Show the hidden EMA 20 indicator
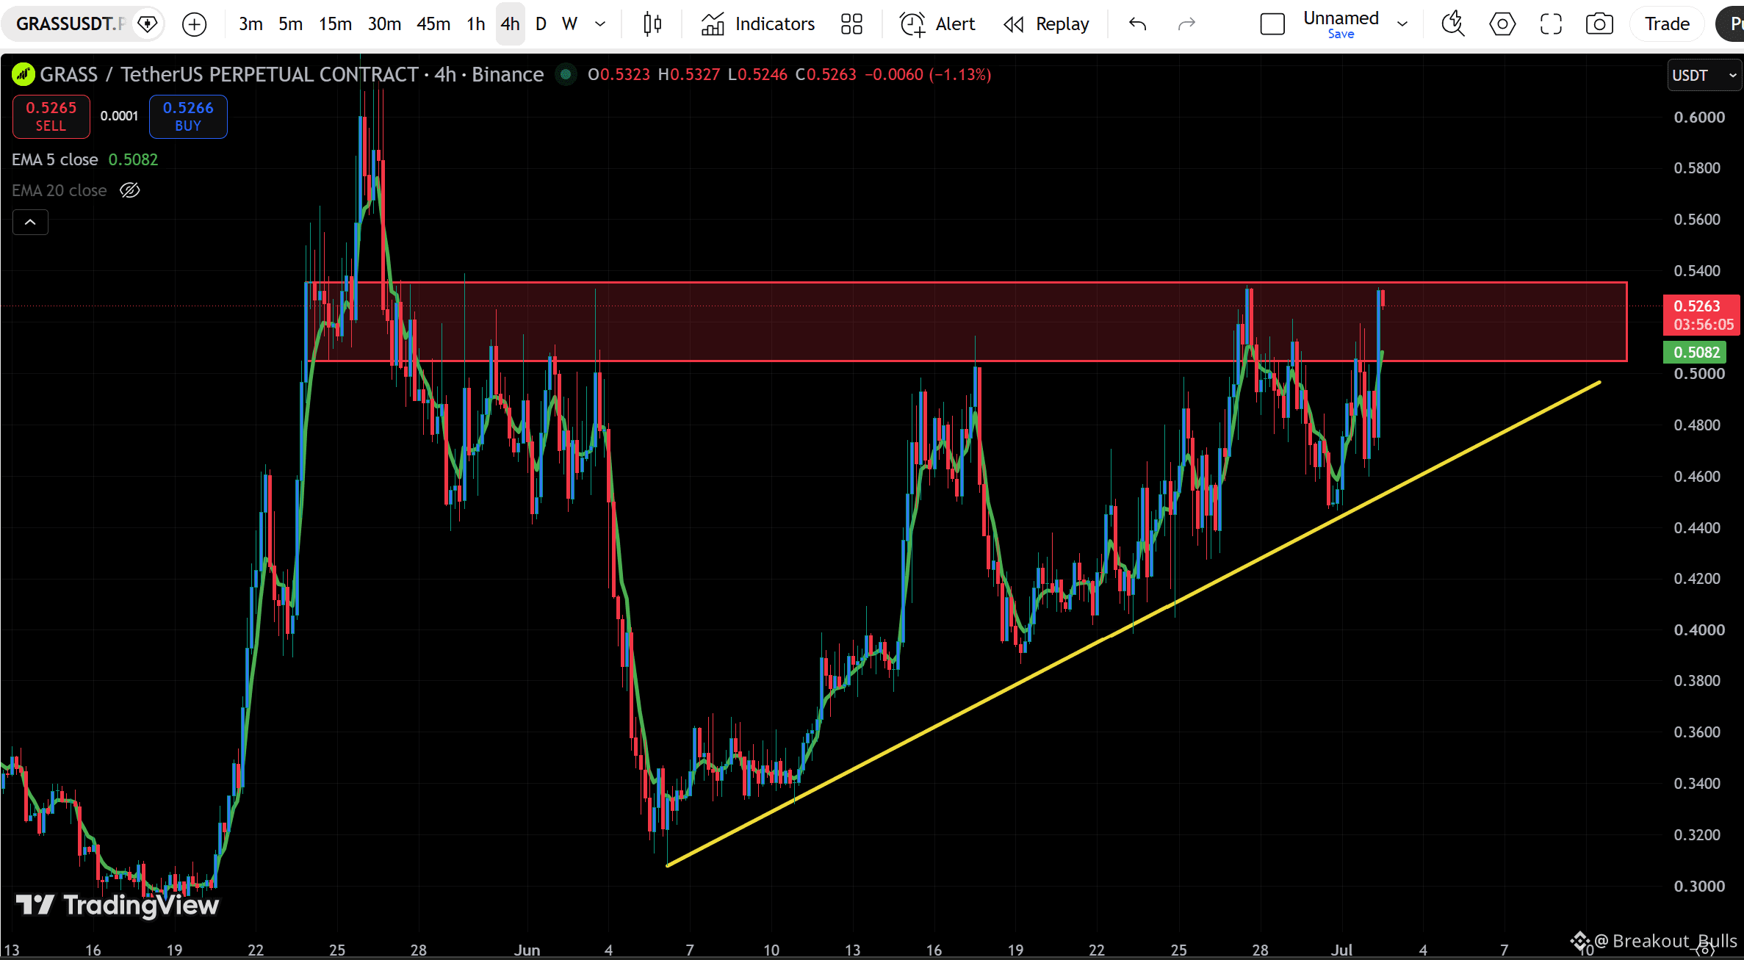This screenshot has height=960, width=1744. coord(130,190)
